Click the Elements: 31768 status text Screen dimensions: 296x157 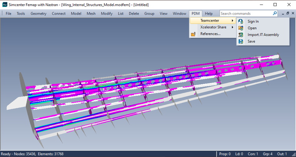pos(50,154)
